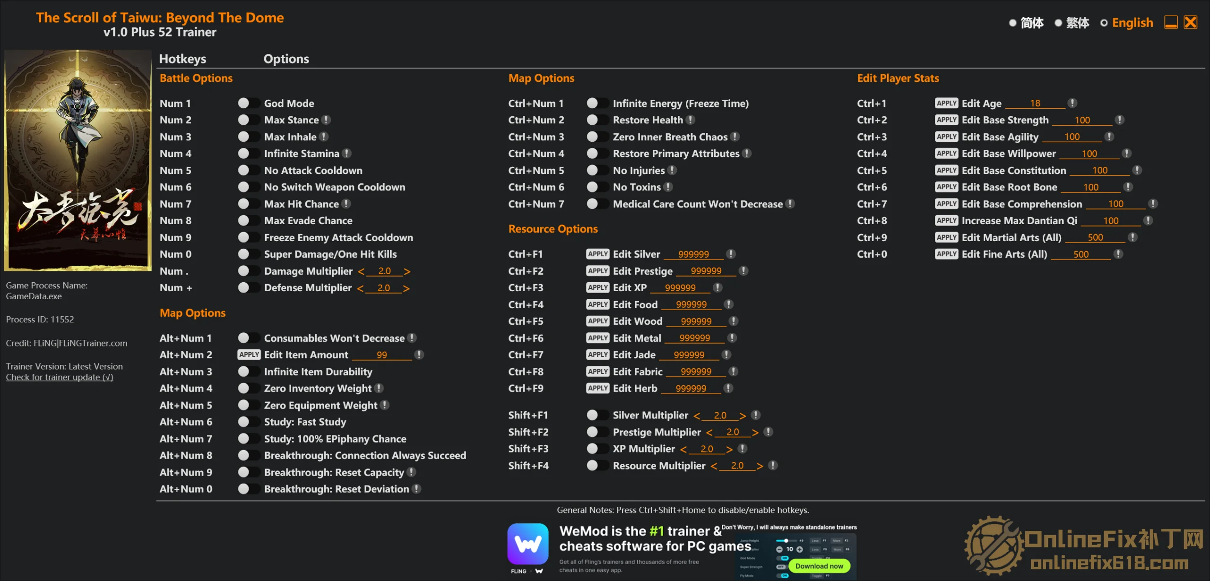Click info icon beside Edit Silver value

click(731, 254)
